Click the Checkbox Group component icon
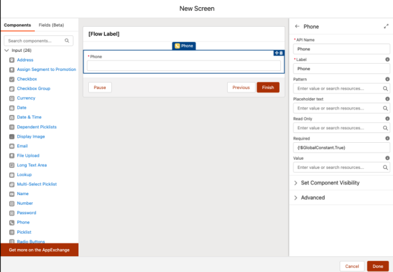This screenshot has width=393, height=272. (x=12, y=89)
